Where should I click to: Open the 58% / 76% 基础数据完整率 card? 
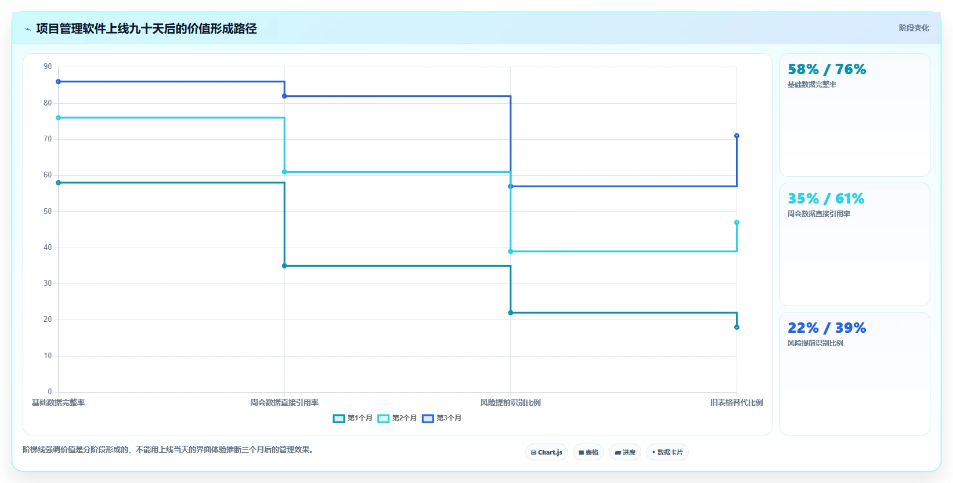click(855, 115)
